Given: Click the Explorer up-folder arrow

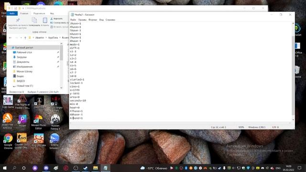Looking at the screenshot, I should tap(25, 38).
